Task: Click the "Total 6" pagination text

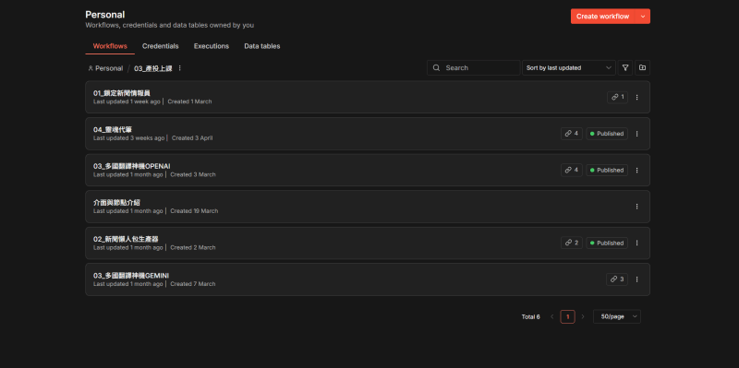Action: 530,316
